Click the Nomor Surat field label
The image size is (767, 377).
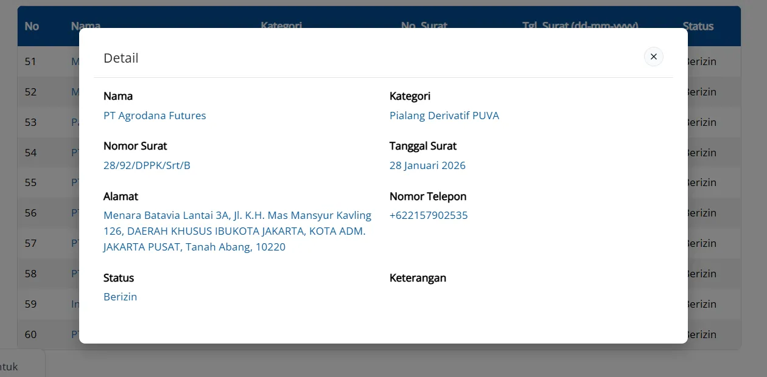coord(135,146)
